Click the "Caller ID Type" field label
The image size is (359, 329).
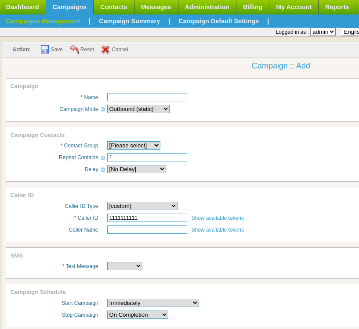[x=81, y=206]
